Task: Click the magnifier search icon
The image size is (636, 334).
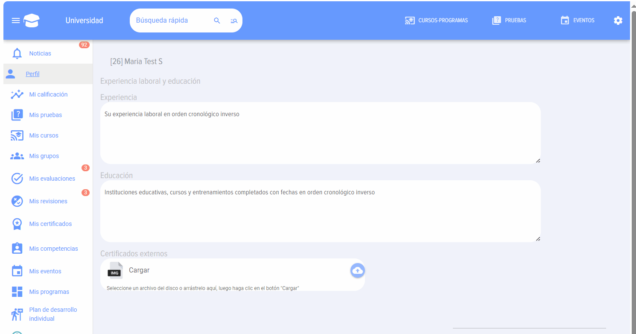Action: [x=217, y=21]
